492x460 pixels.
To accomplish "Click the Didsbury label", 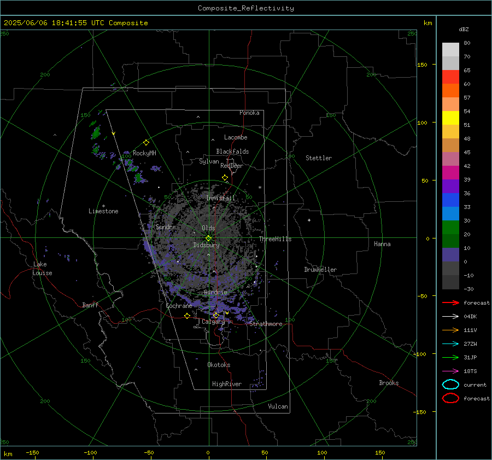I will tap(206, 245).
